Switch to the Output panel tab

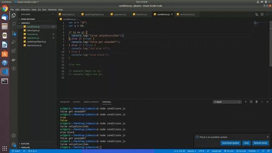click(76, 102)
